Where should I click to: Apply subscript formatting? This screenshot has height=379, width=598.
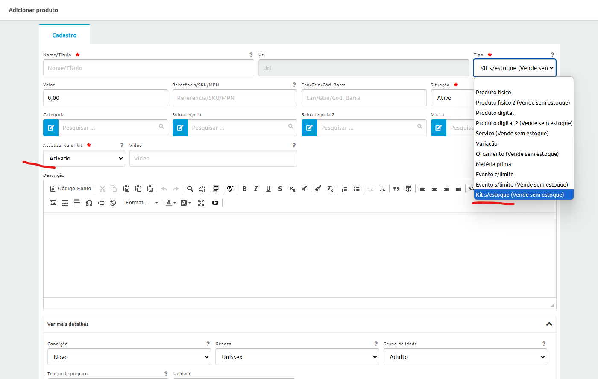coord(292,189)
